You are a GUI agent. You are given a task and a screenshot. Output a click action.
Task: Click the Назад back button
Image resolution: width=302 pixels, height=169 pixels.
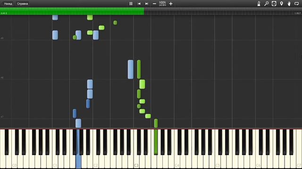8,4
